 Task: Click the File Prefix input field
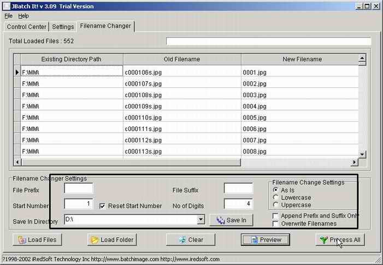79,189
